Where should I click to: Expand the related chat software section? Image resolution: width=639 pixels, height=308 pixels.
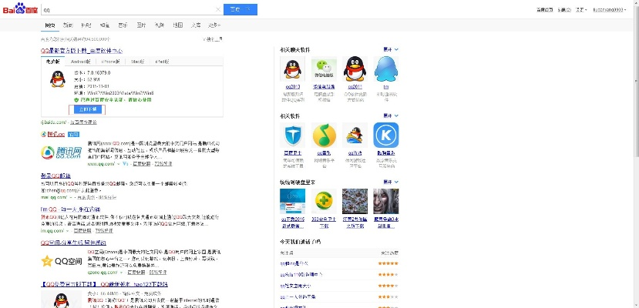(x=391, y=49)
